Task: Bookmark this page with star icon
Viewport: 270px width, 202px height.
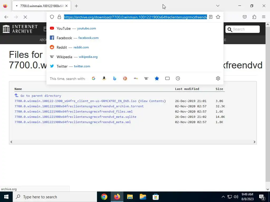Action: point(218,17)
